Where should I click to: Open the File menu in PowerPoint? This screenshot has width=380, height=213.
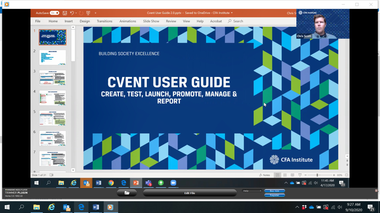click(38, 21)
